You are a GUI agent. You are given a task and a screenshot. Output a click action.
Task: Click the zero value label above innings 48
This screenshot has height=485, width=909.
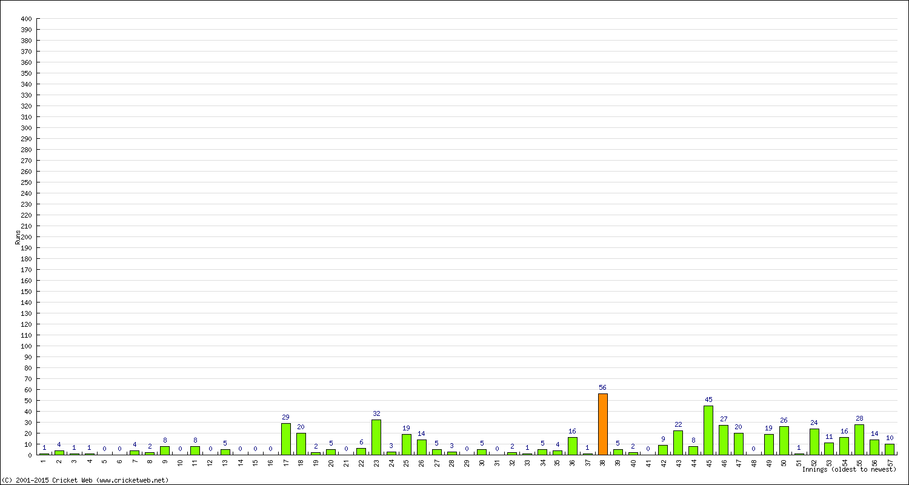click(x=753, y=449)
